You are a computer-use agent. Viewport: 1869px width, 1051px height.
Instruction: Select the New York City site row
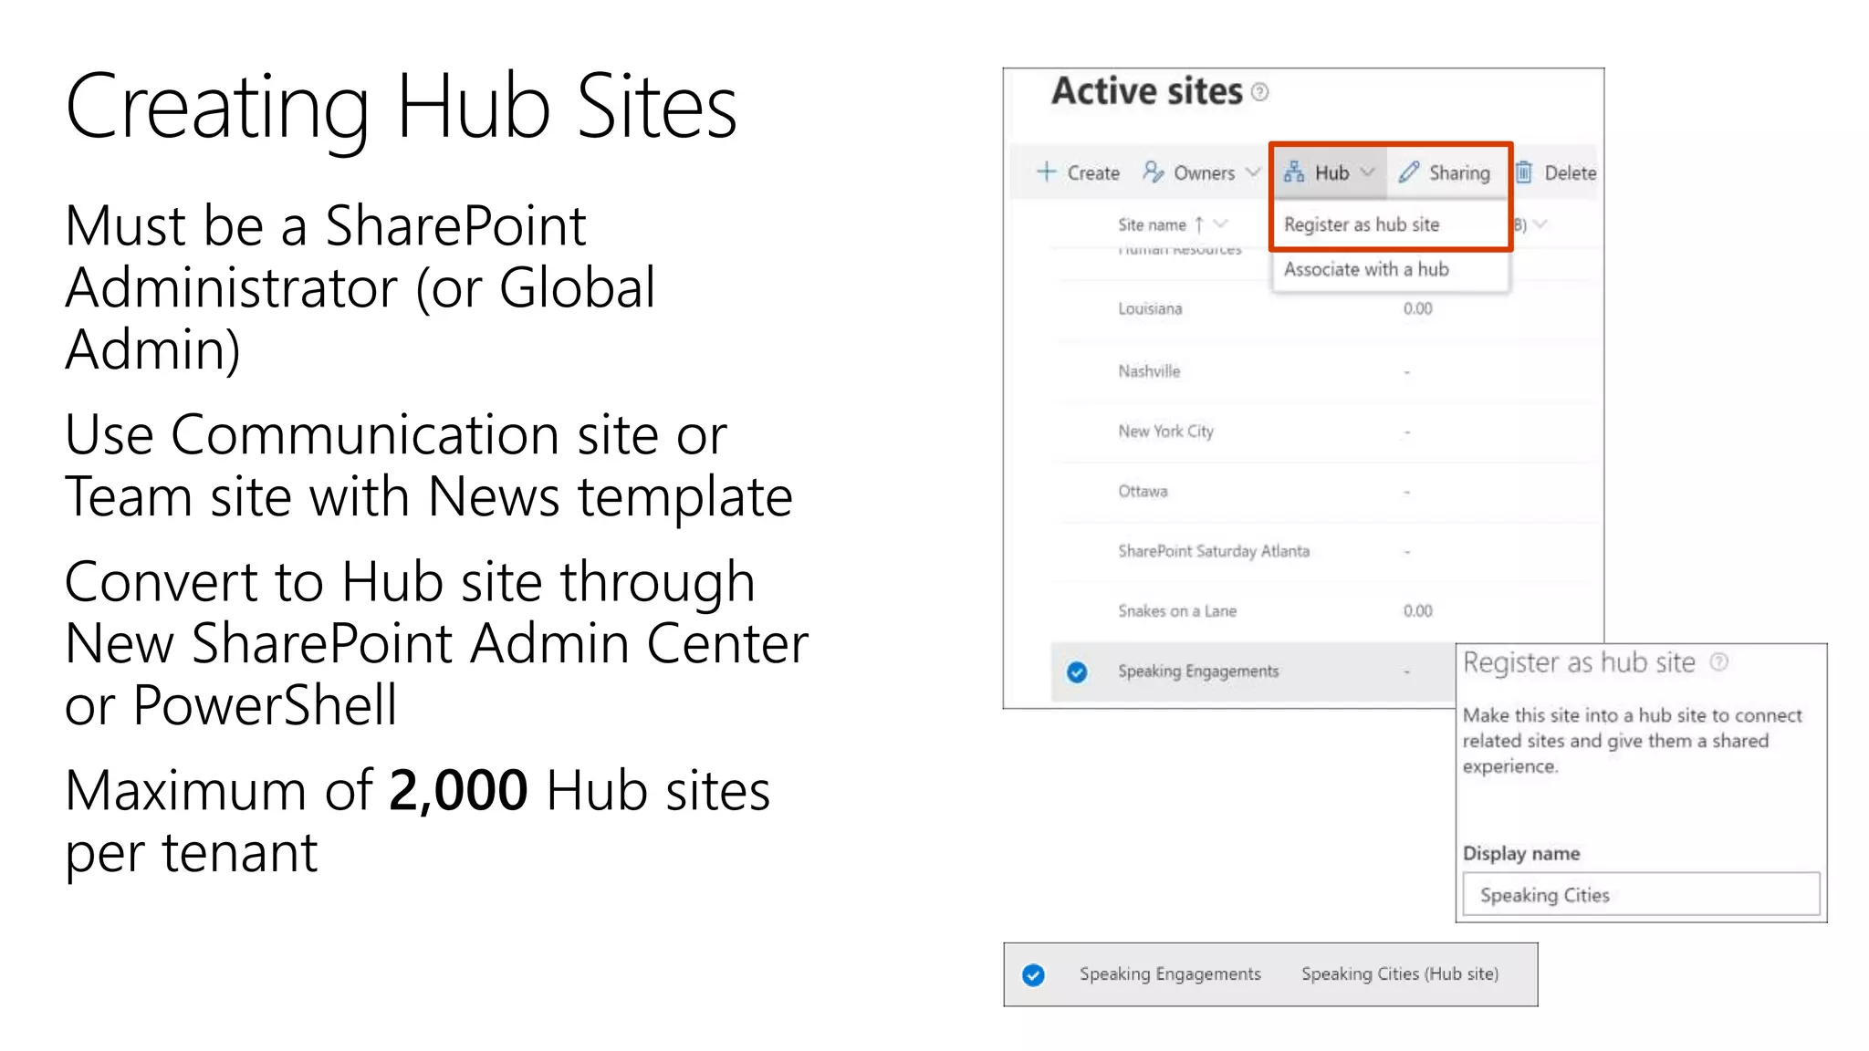click(x=1165, y=432)
